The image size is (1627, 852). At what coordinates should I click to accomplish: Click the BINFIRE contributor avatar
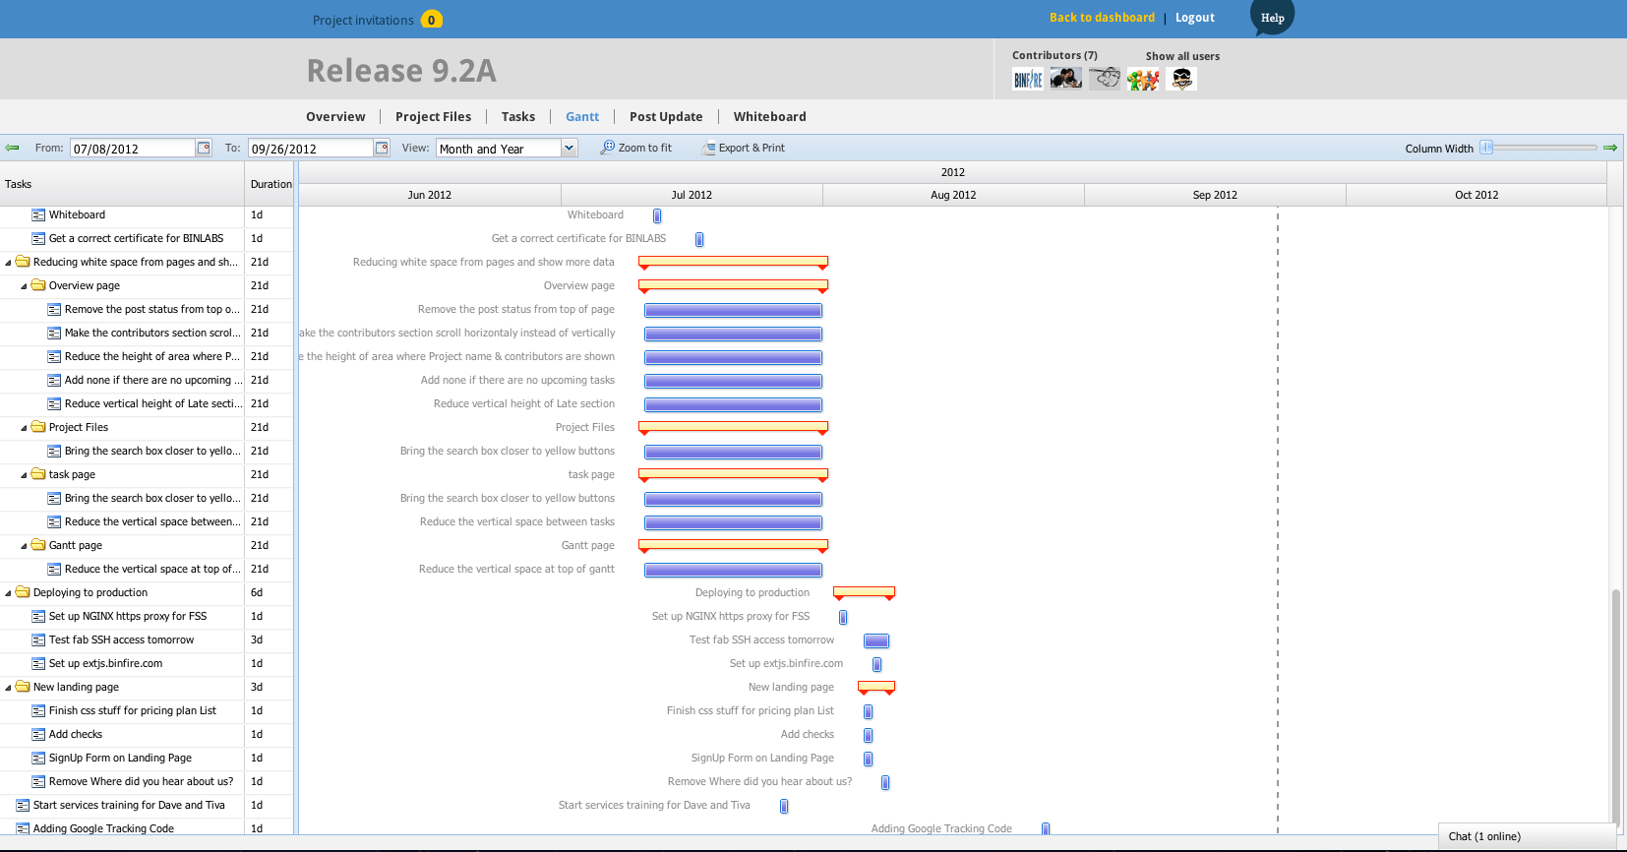[1028, 80]
